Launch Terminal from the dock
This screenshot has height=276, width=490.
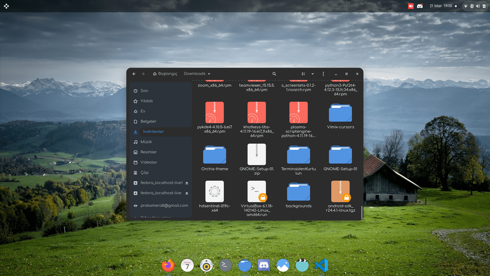pos(225,265)
